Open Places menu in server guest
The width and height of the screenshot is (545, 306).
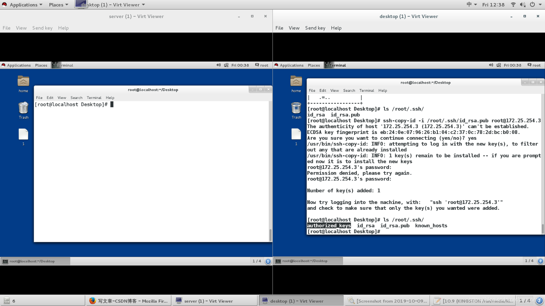pyautogui.click(x=41, y=65)
